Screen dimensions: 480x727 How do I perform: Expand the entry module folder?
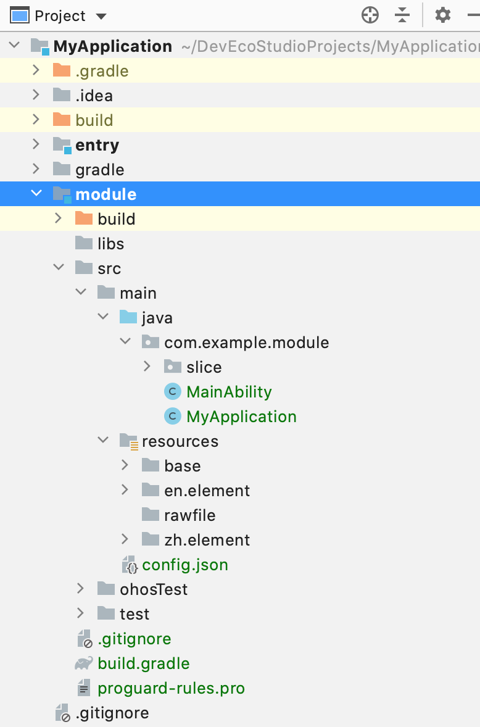pyautogui.click(x=36, y=145)
